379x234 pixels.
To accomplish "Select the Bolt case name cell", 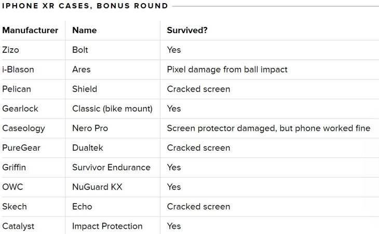I will click(80, 50).
